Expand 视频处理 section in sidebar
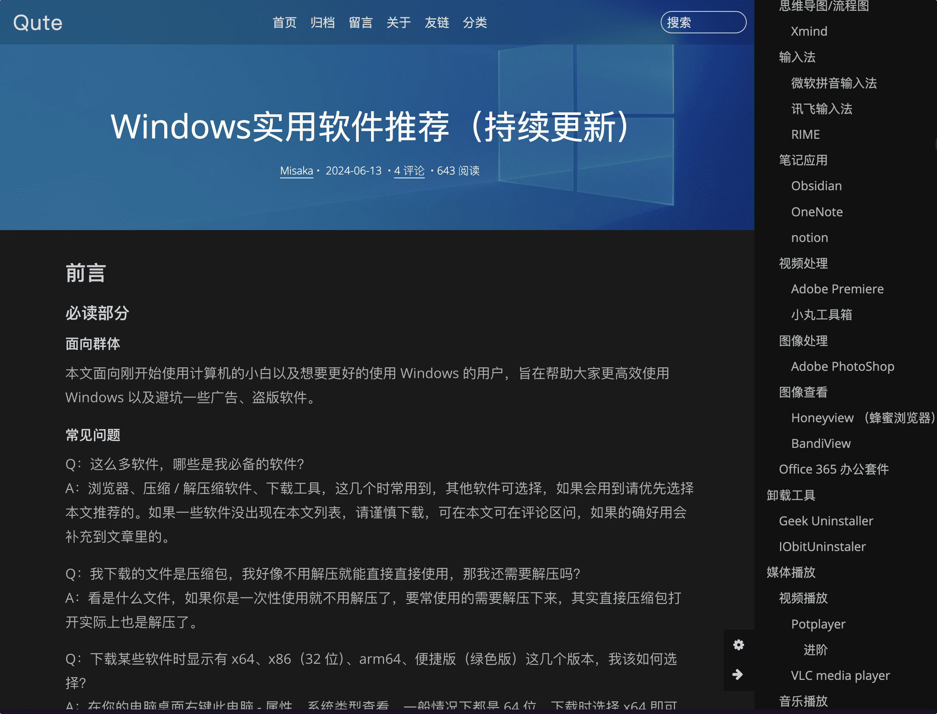This screenshot has height=714, width=937. [x=802, y=263]
